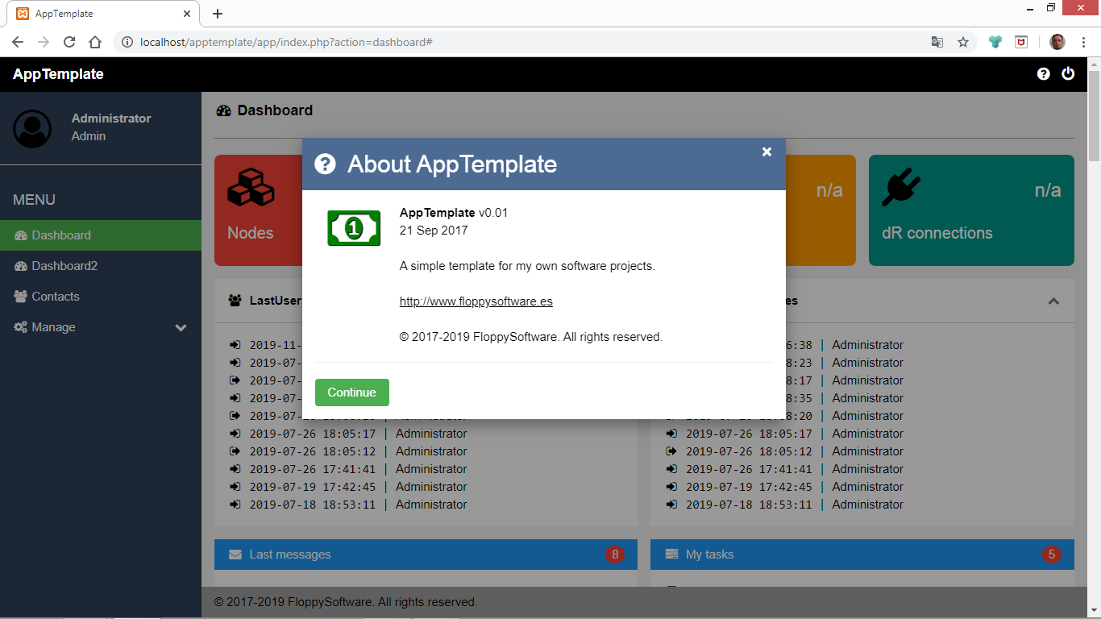
Task: Click the Administrator avatar icon in sidebar
Action: (x=32, y=129)
